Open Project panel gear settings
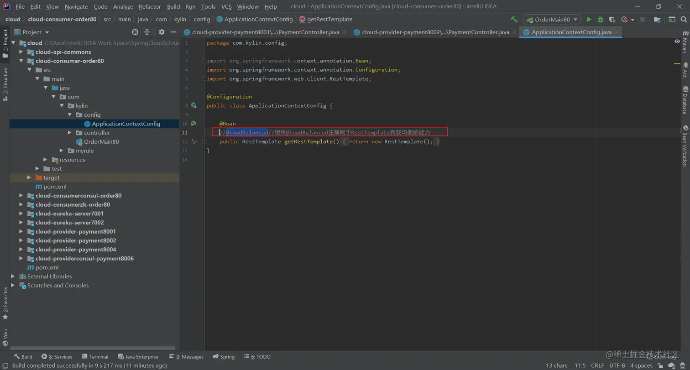Viewport: 690px width, 370px height. point(162,32)
